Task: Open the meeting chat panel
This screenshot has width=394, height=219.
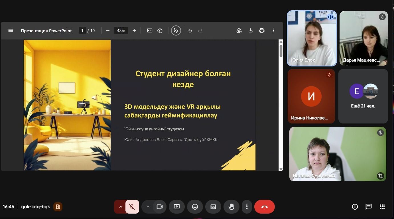Action: (369, 207)
